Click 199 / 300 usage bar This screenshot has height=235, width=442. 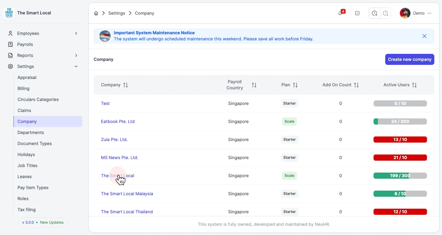click(x=400, y=176)
